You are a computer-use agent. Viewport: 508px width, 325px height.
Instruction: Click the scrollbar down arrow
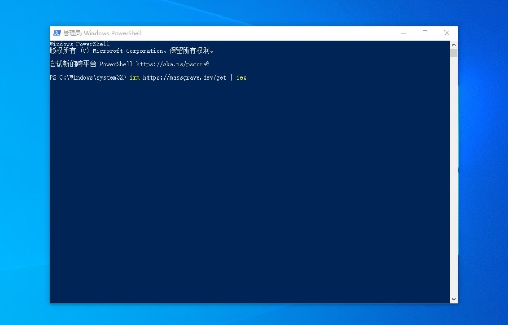[454, 299]
